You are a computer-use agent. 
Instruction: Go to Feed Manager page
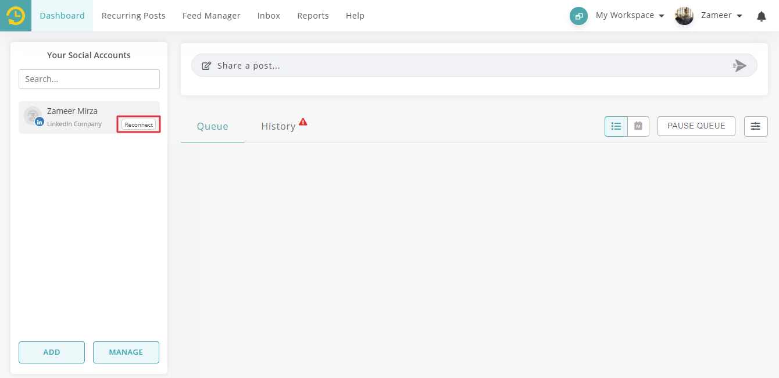point(211,16)
